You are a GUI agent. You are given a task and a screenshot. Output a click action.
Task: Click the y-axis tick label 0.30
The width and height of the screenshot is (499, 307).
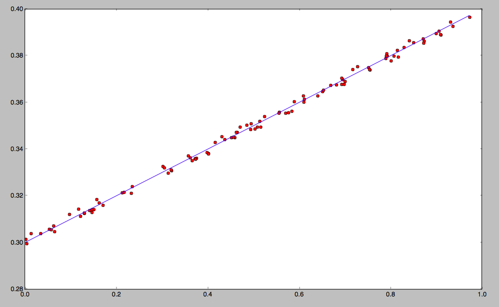[x=17, y=243]
